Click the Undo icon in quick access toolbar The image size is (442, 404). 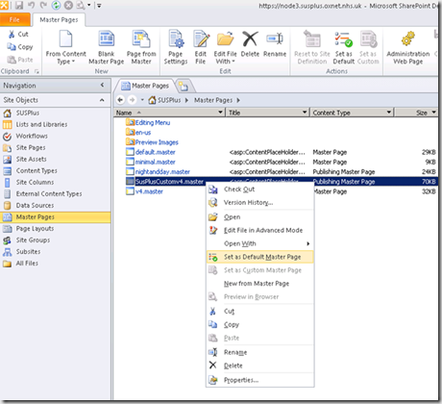click(31, 6)
